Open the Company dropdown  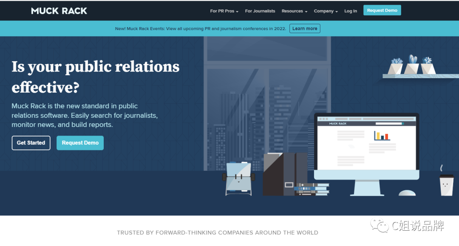click(x=326, y=11)
